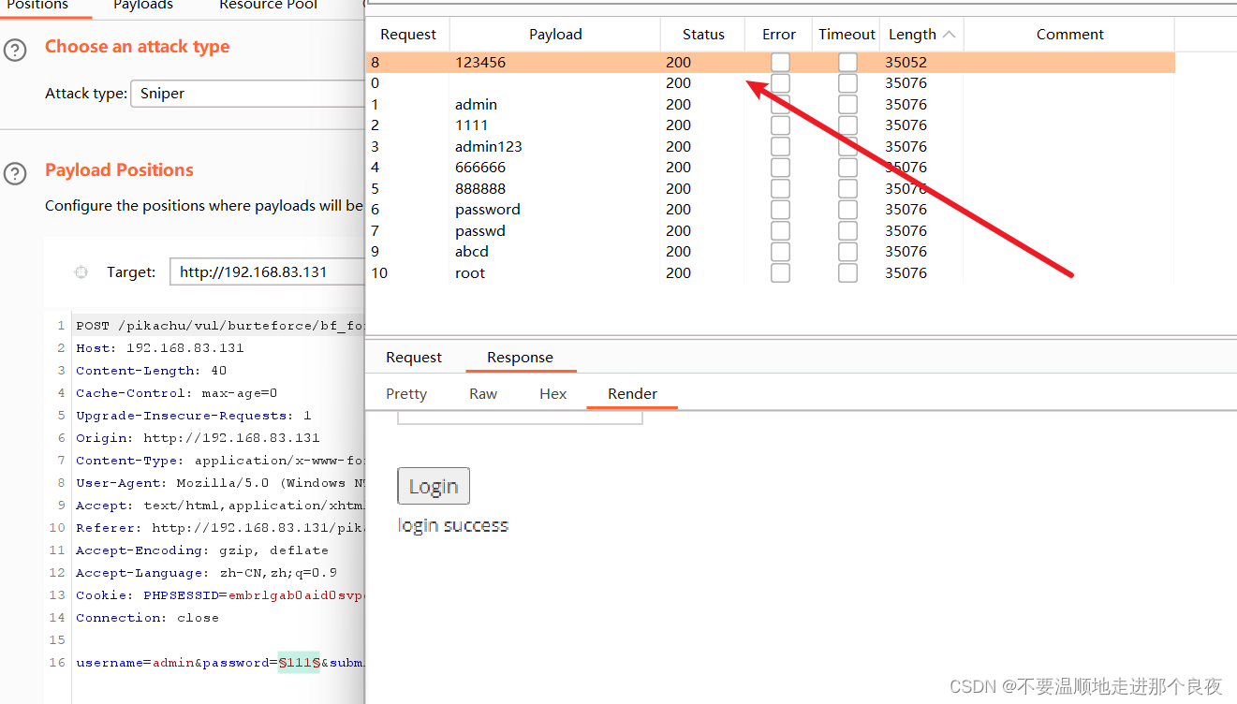Sort by Payload column header
1237x704 pixels.
tap(555, 35)
